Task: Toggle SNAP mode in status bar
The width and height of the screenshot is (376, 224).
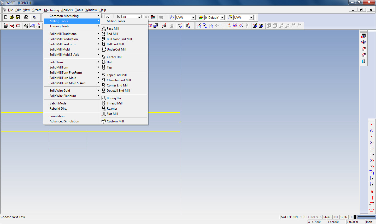Action: coord(327,217)
